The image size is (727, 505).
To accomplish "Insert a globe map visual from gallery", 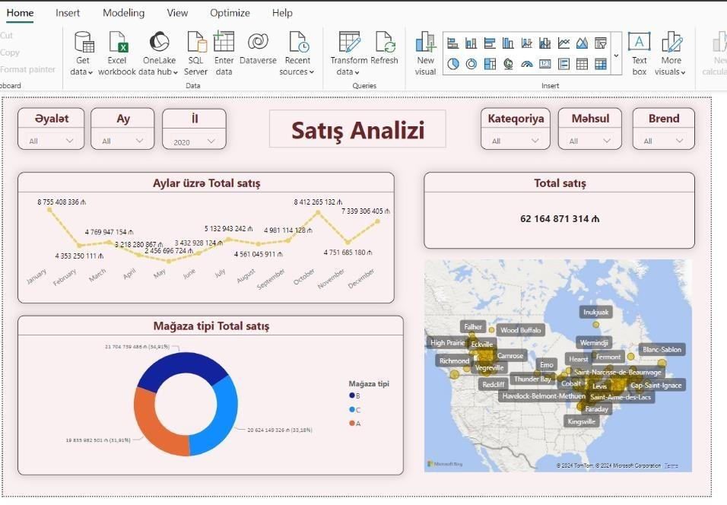I will click(x=508, y=64).
